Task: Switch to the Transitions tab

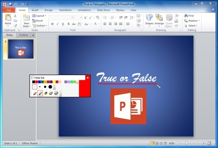Action: [65, 10]
